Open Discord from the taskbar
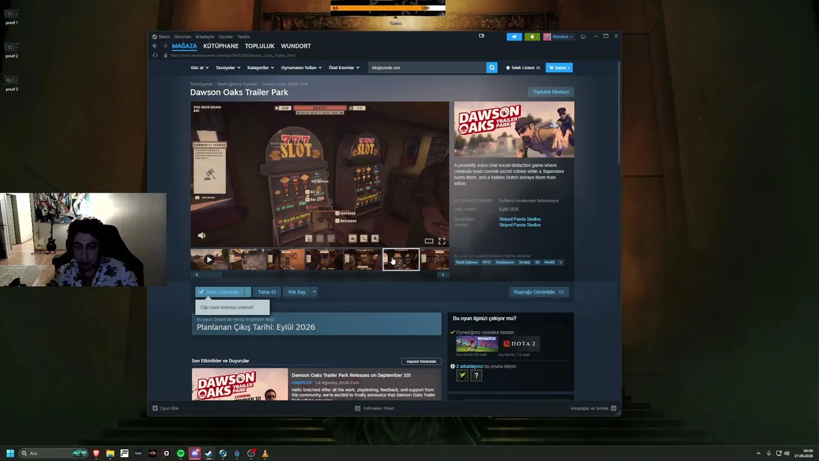The width and height of the screenshot is (819, 461). (x=195, y=453)
